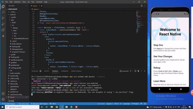Close the terminal panel
Viewport: 193px width, 109px height.
click(x=145, y=71)
